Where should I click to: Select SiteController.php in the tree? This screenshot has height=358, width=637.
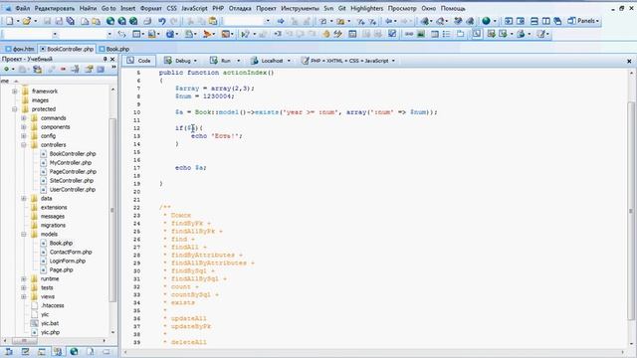tap(71, 181)
